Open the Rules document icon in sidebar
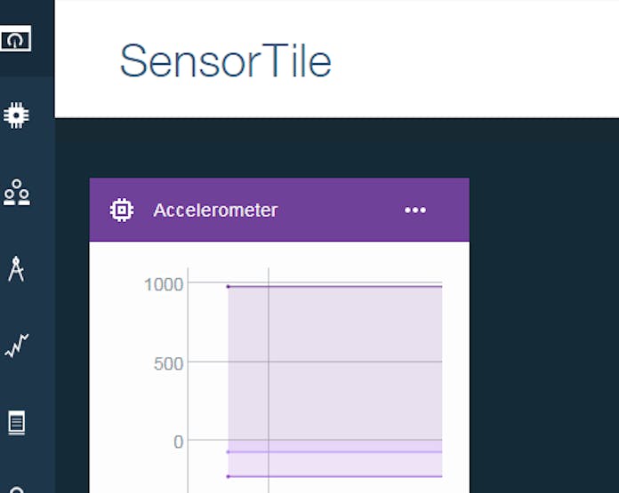The height and width of the screenshot is (493, 619). click(x=17, y=423)
